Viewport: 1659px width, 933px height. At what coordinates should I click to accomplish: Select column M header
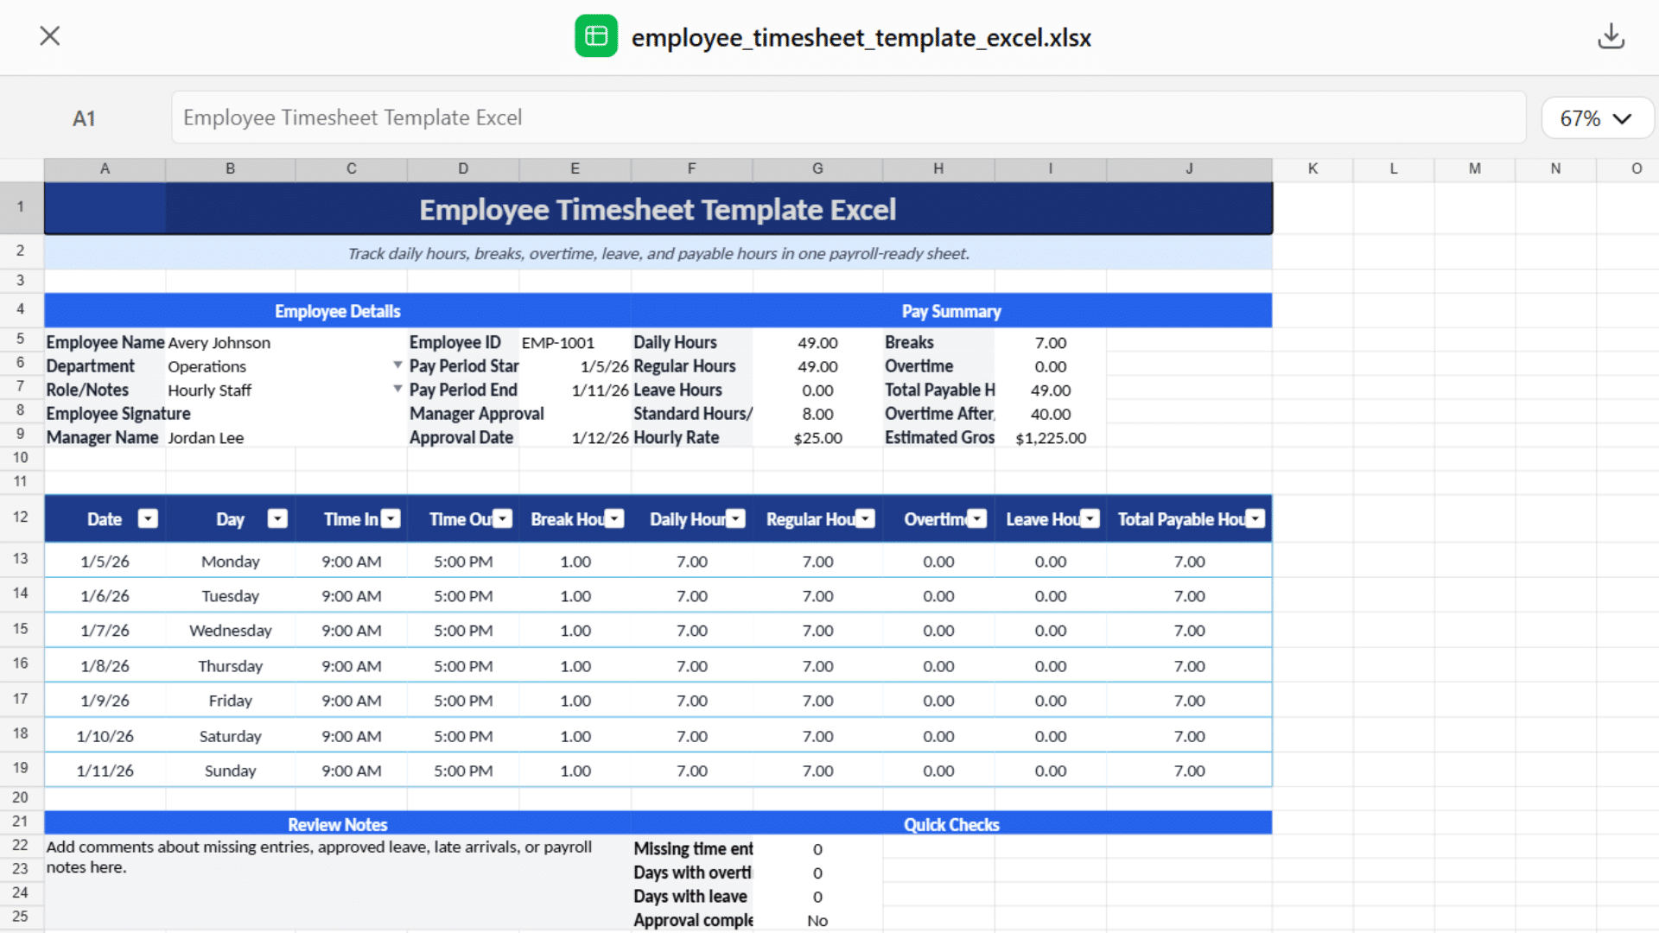[1474, 168]
